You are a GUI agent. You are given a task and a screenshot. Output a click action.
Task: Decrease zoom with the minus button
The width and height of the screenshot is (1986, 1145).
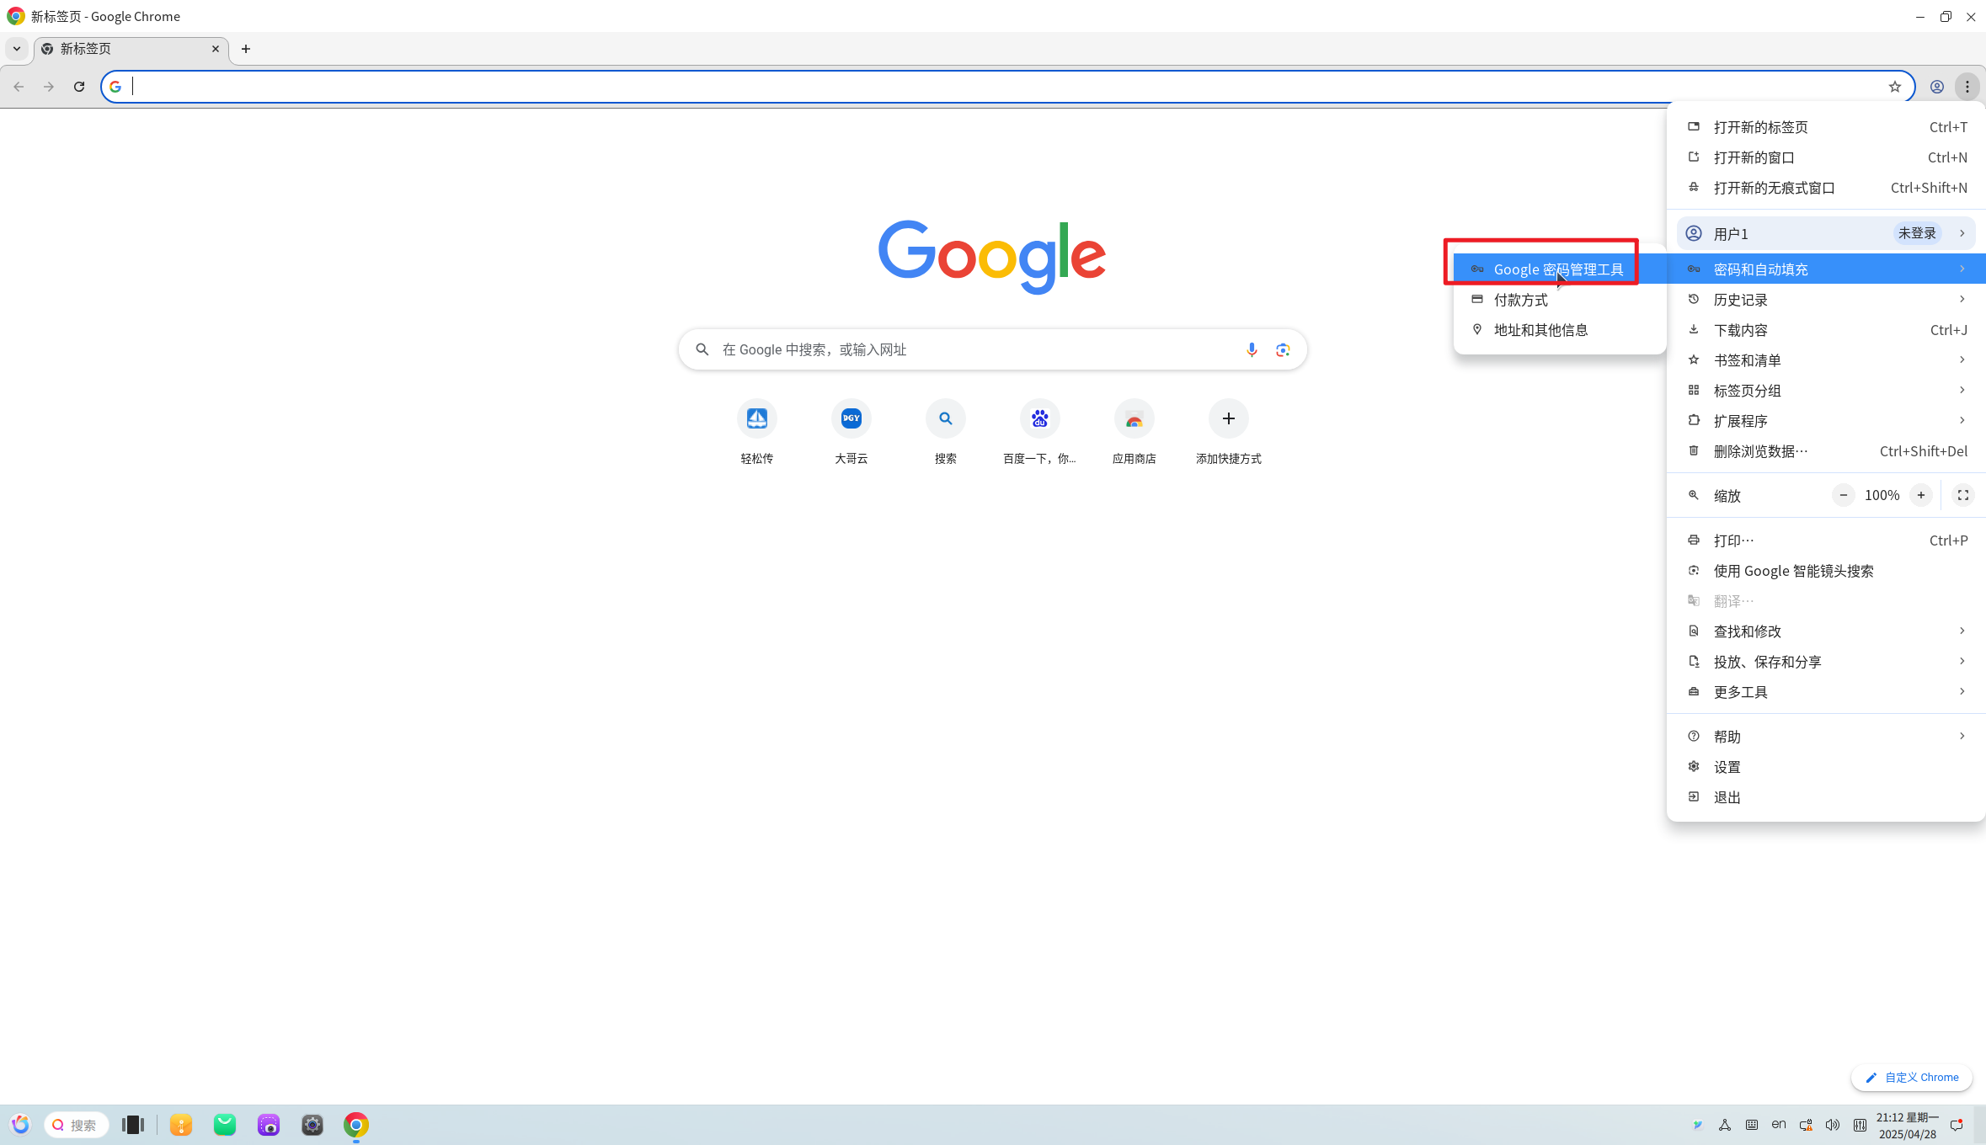point(1843,495)
